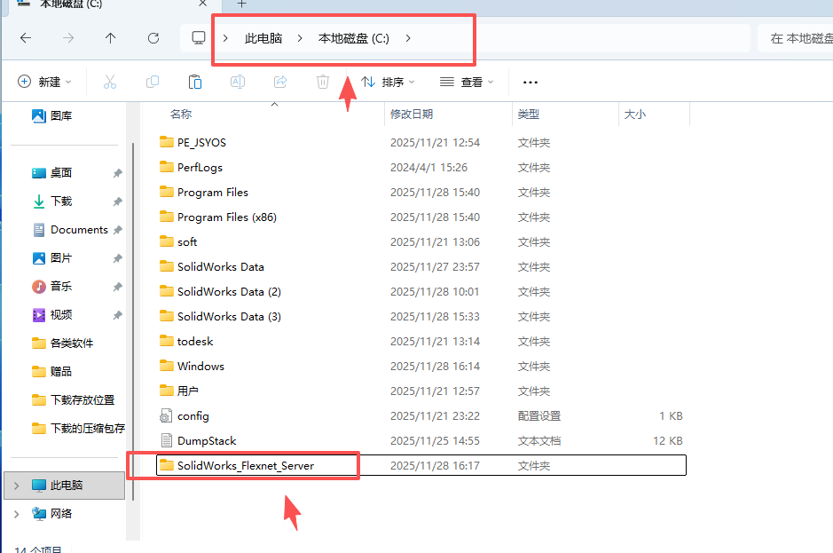Click the Copy icon in the toolbar
The height and width of the screenshot is (553, 833).
click(x=152, y=82)
